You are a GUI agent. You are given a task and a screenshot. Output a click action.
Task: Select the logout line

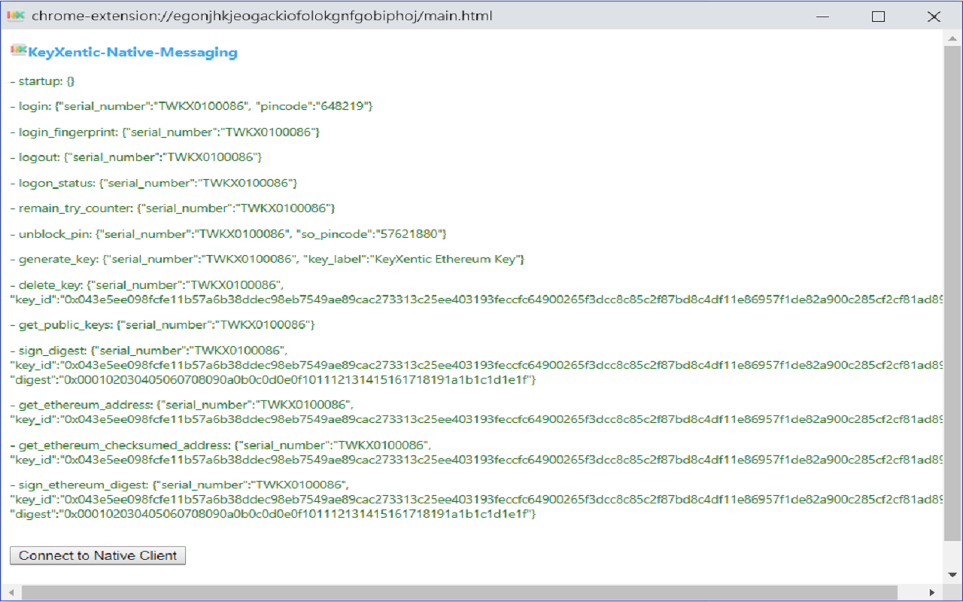pyautogui.click(x=136, y=157)
